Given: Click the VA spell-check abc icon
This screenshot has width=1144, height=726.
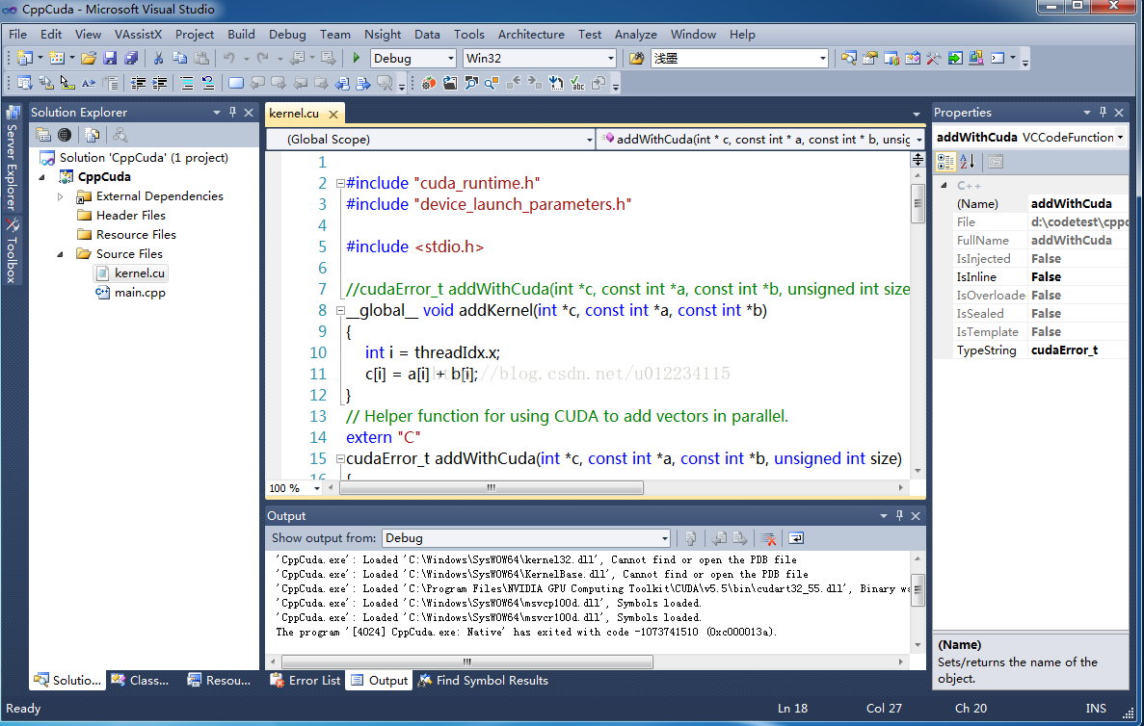Looking at the screenshot, I should tap(577, 83).
